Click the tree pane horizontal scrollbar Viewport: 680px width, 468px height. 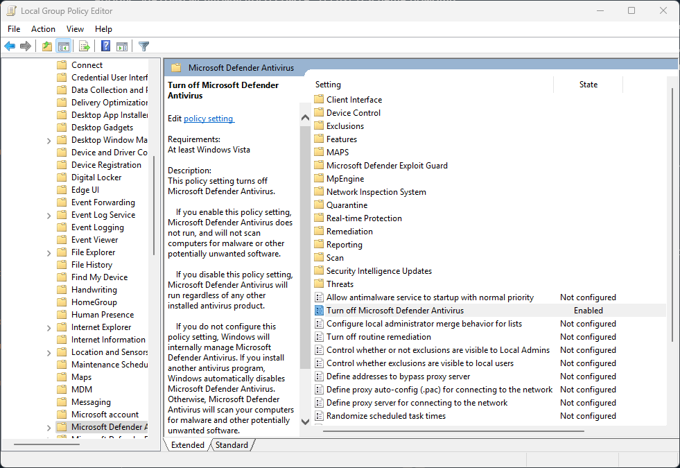coord(46,444)
